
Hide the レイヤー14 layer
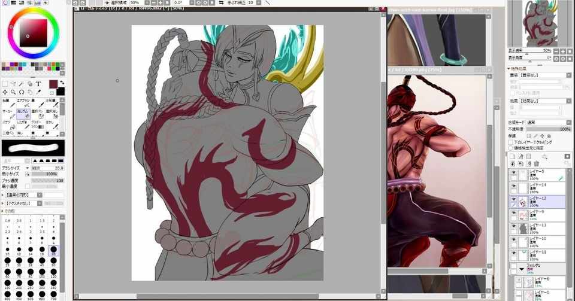[514, 186]
